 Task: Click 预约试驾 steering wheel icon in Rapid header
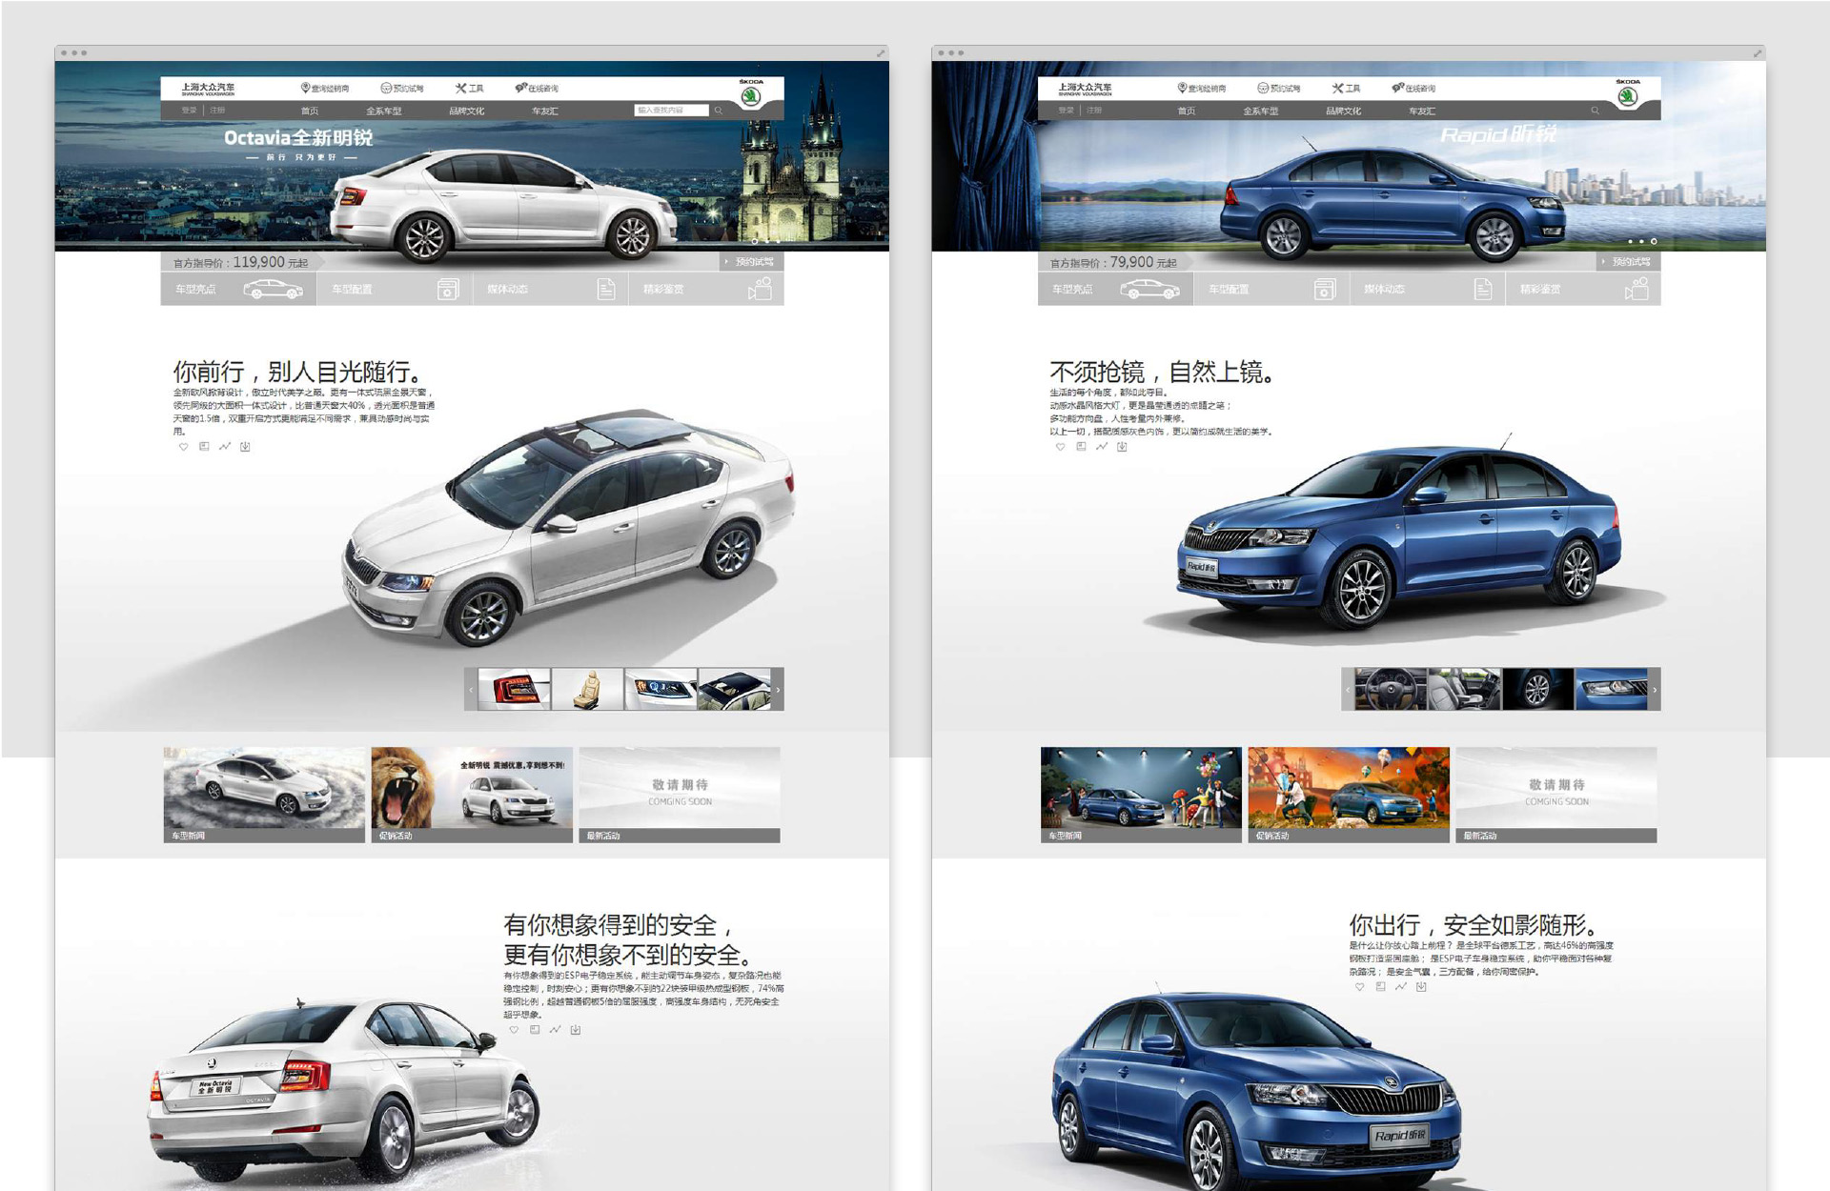pyautogui.click(x=1263, y=88)
